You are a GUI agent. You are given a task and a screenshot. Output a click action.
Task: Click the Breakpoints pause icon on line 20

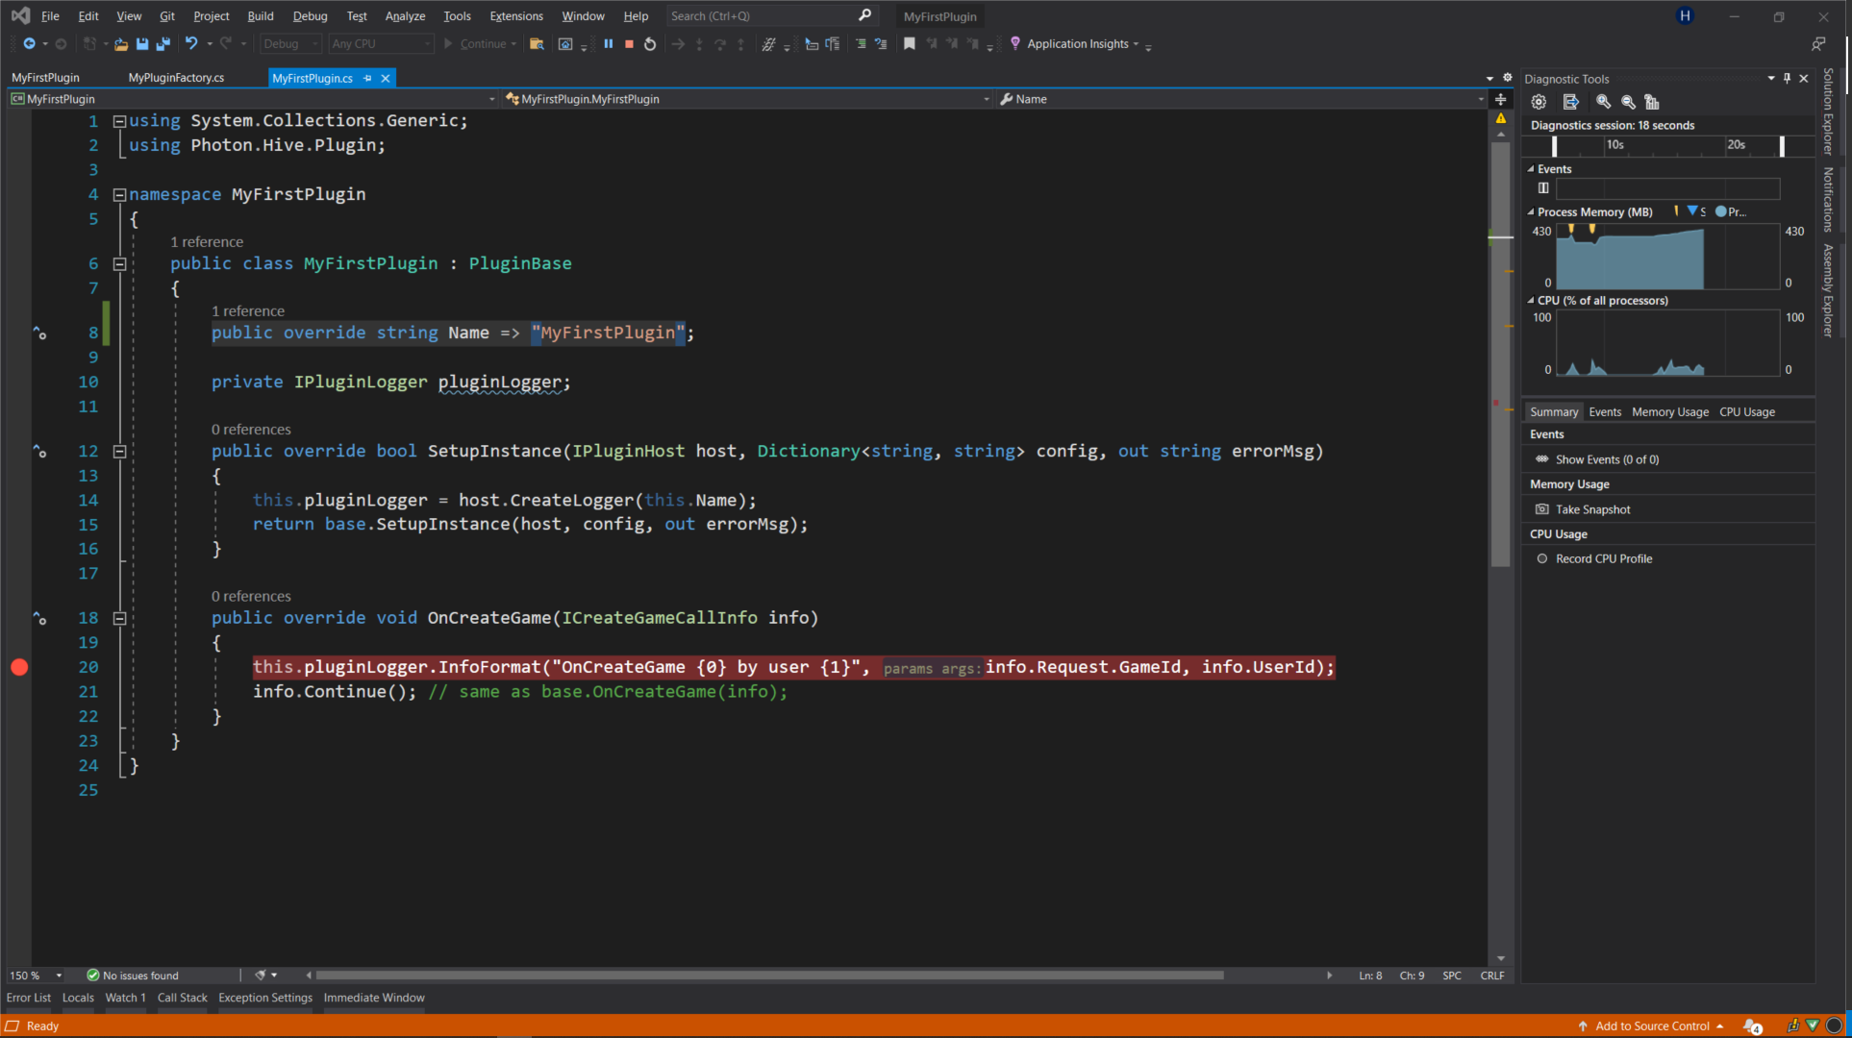point(19,667)
